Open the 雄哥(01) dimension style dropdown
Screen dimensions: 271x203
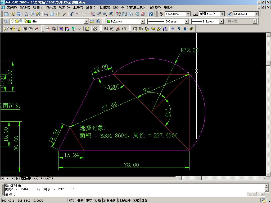(222, 14)
